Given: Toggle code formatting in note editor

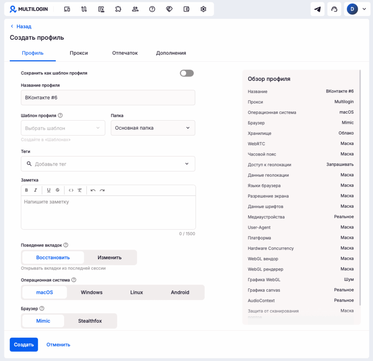Looking at the screenshot, I should point(71,190).
